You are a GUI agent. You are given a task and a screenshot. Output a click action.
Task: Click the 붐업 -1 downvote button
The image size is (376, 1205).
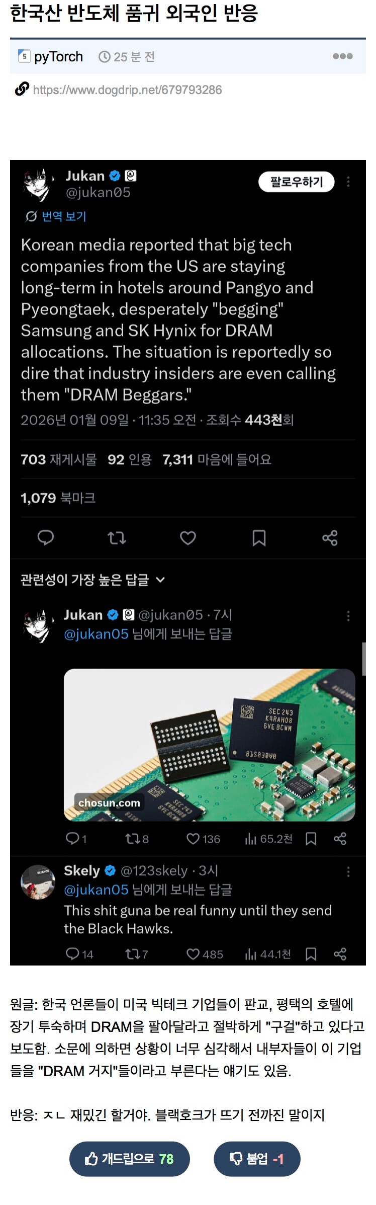(257, 1159)
